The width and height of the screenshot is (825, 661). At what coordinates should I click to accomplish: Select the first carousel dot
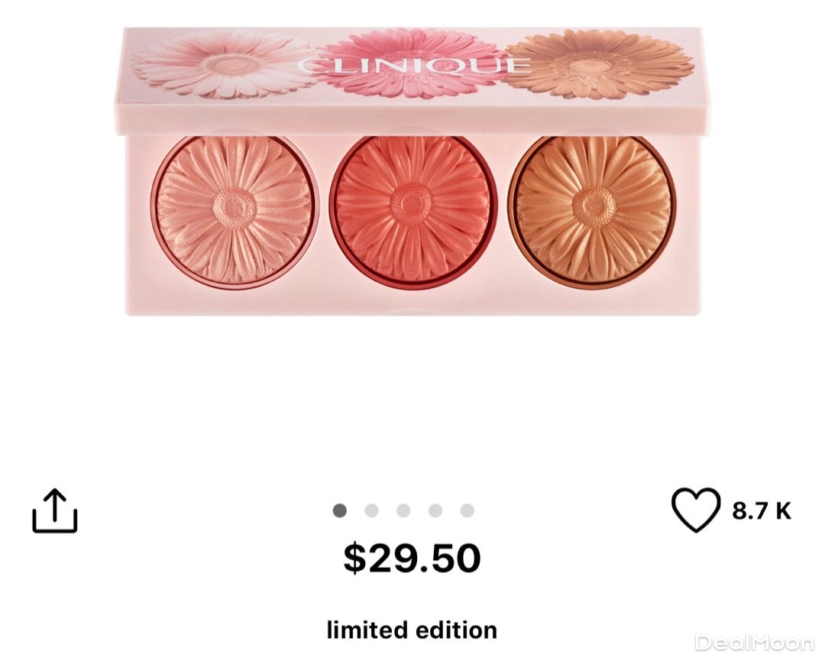point(340,510)
